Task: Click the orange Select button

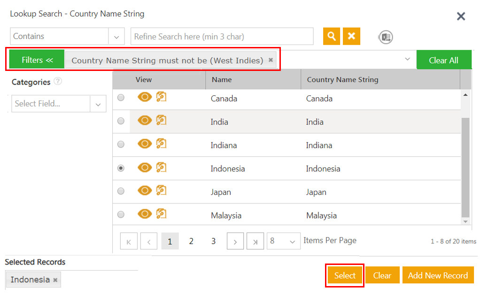Action: [x=345, y=276]
